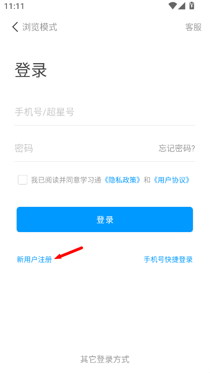This screenshot has height=373, width=210.
Task: Tap the Wi-Fi status bar icon
Action: point(173,5)
